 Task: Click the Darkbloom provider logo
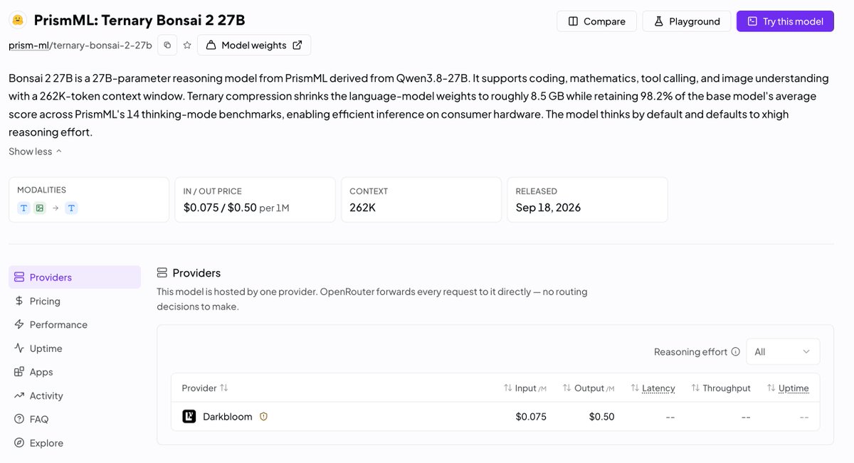point(189,417)
